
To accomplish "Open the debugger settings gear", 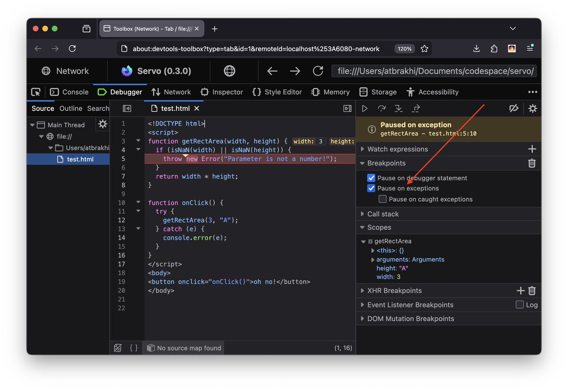I will [532, 109].
